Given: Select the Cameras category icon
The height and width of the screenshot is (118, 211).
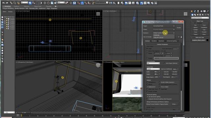Looking at the screenshot, I should [x=200, y=15].
